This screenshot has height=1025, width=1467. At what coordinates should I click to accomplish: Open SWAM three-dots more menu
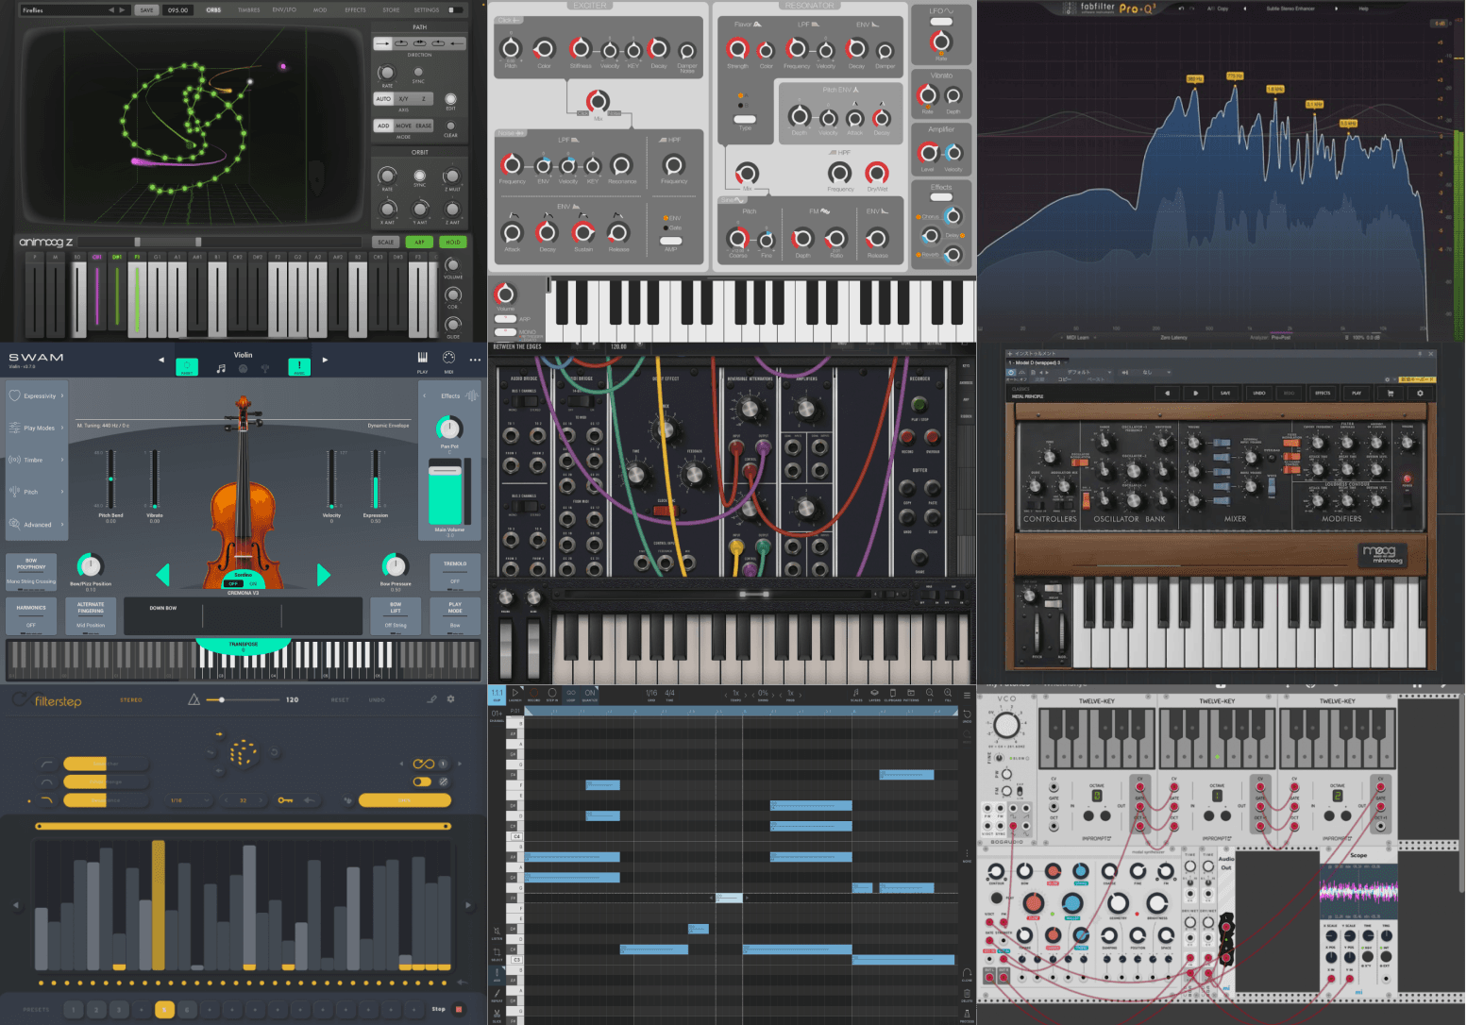475,360
